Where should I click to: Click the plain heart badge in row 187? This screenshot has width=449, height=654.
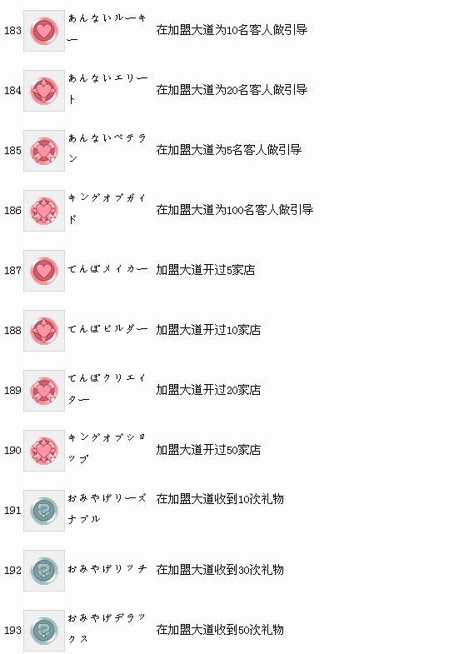pyautogui.click(x=44, y=271)
